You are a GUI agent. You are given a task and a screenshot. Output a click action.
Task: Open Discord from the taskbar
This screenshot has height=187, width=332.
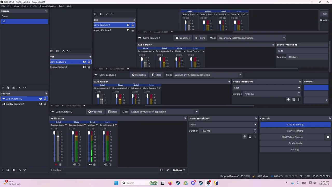point(193,183)
